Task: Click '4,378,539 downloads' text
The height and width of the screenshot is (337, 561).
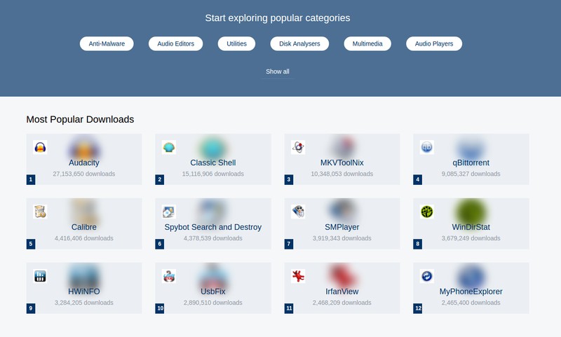Action: click(x=213, y=238)
